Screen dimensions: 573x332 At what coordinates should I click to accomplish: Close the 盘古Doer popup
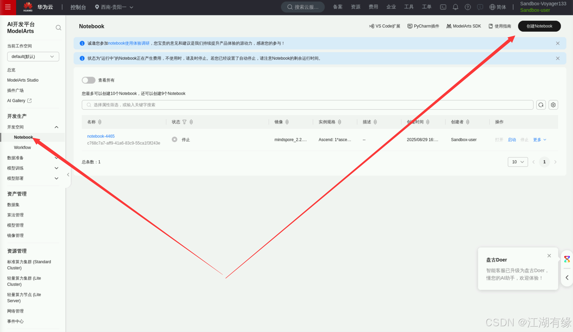549,256
